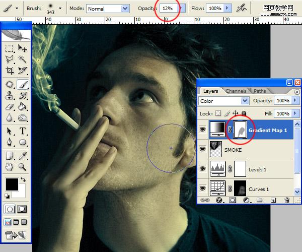
Task: Select the Brush tool in the toolbox
Action: pyautogui.click(x=23, y=84)
